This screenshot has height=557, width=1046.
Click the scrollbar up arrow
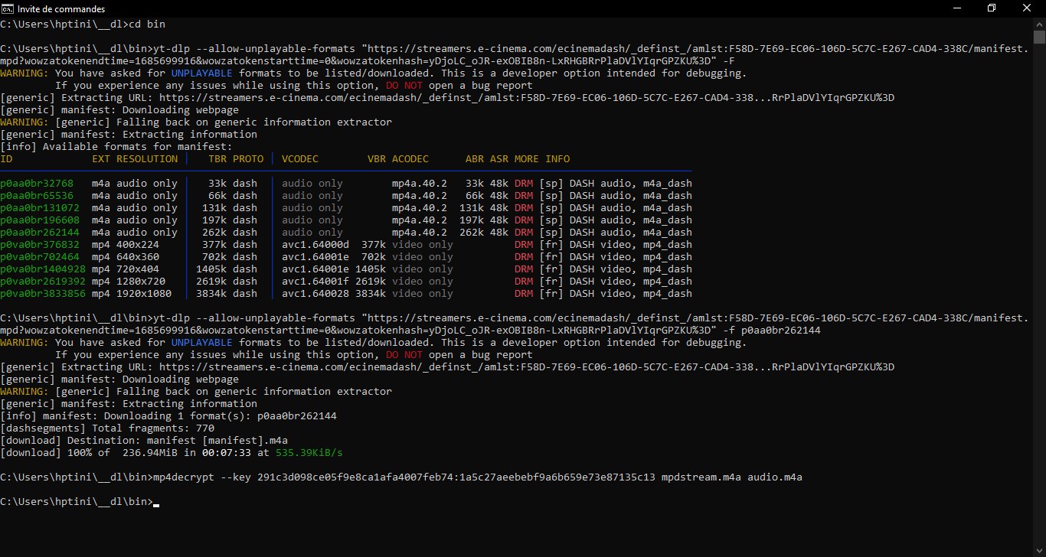[x=1039, y=23]
